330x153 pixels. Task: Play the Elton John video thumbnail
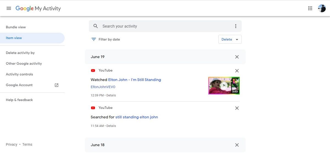224,86
